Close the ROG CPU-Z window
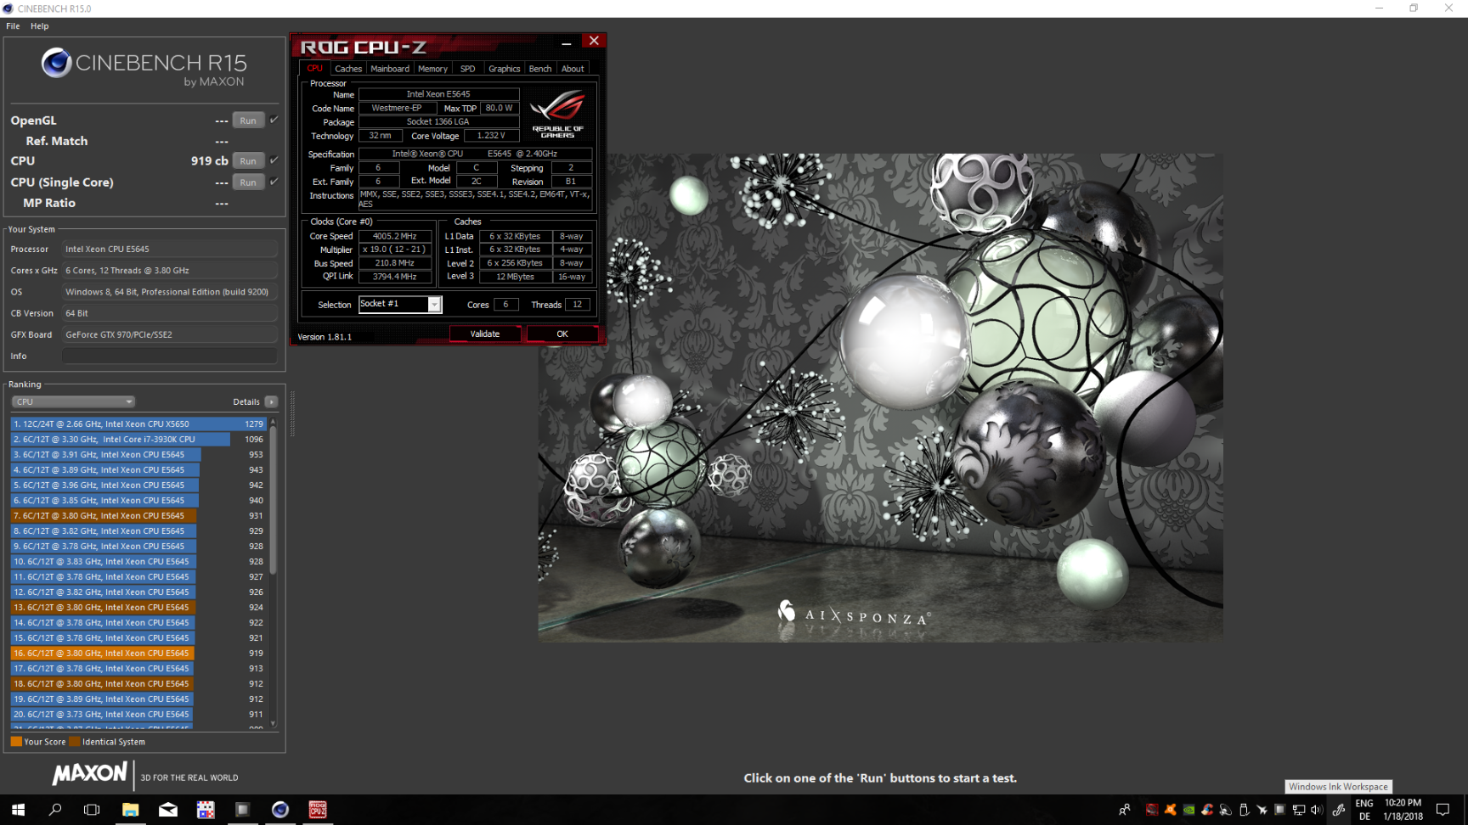 coord(594,41)
